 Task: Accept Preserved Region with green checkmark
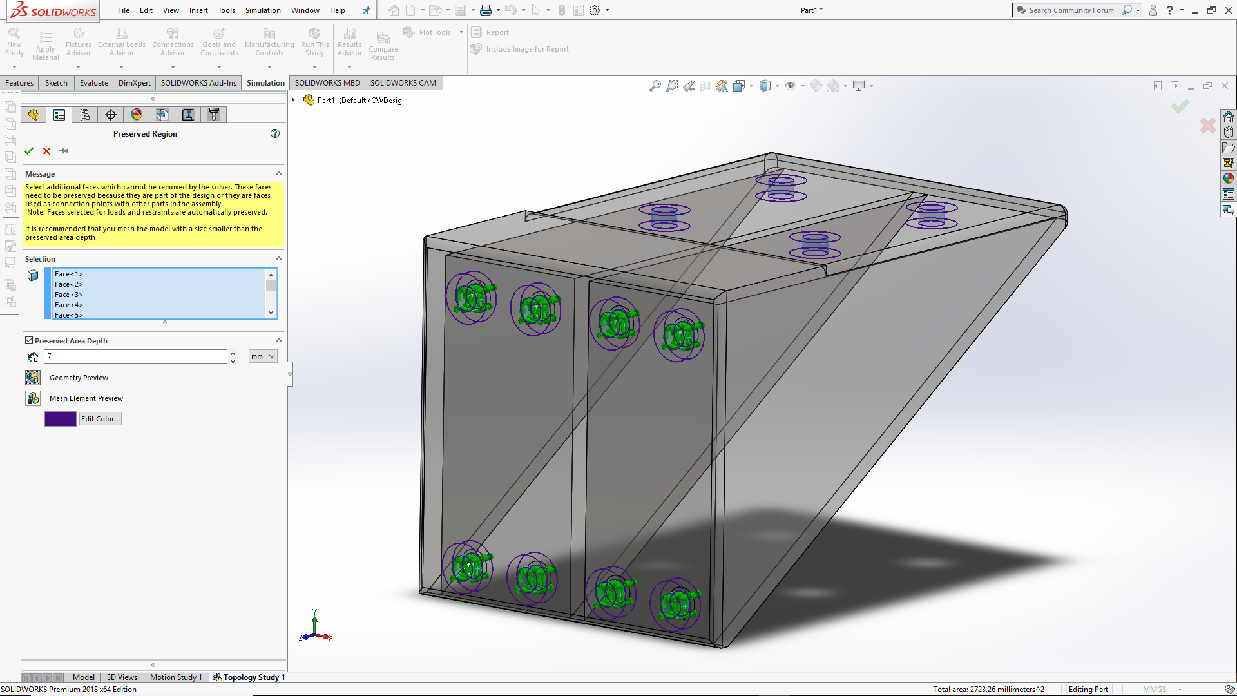[29, 151]
